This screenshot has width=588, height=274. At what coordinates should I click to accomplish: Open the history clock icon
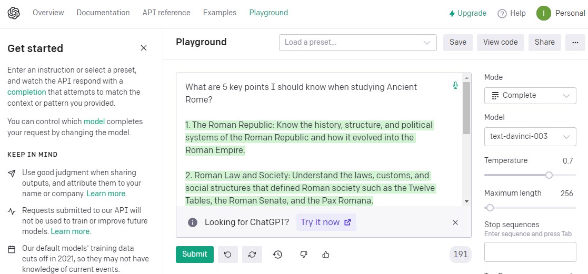[x=277, y=255]
